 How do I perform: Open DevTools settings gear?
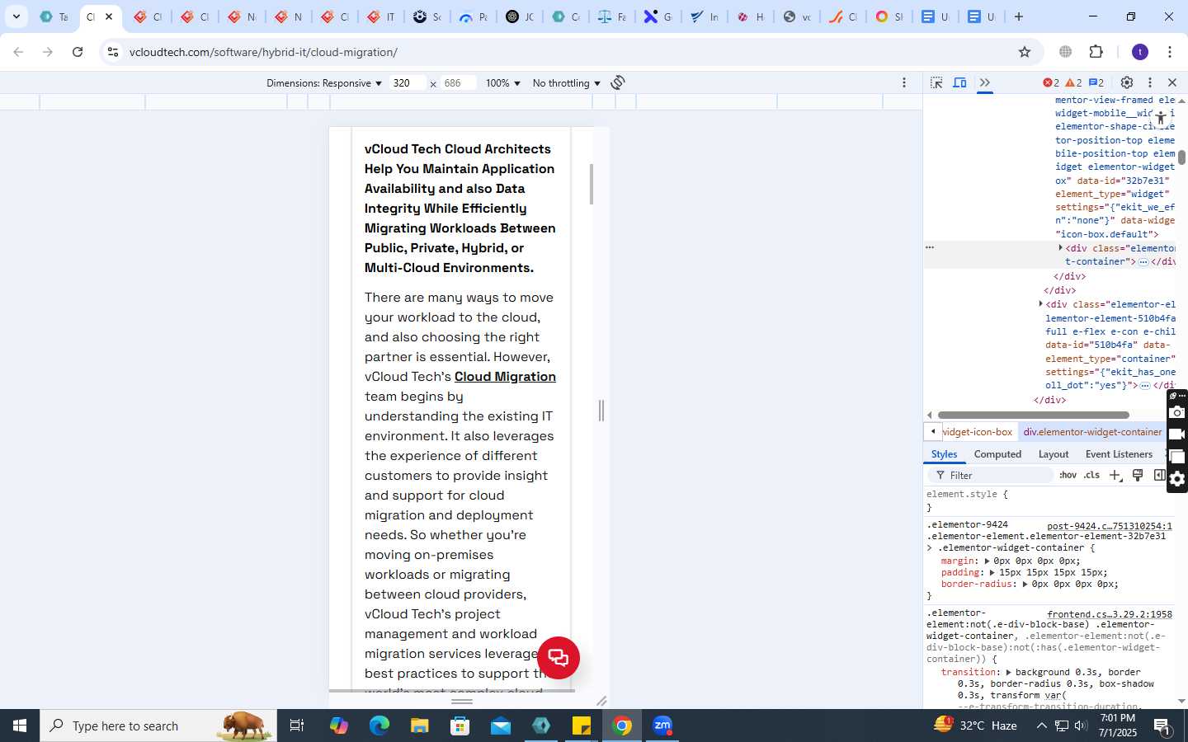[x=1127, y=82]
